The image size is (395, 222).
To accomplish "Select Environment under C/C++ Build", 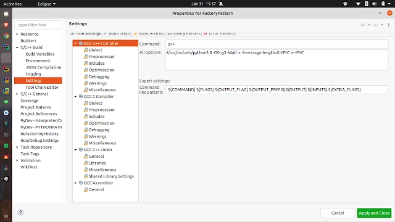I will tap(38, 60).
